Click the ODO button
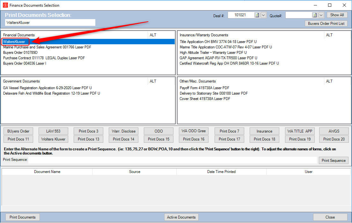This screenshot has width=352, height=223. coord(158,131)
